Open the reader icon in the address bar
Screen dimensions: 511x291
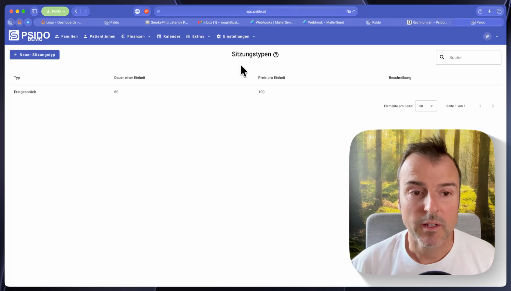(159, 11)
